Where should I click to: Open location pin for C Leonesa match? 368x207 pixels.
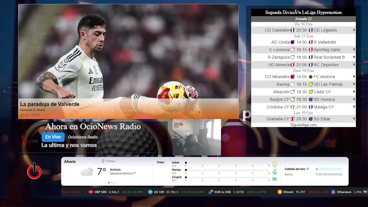(x=354, y=50)
